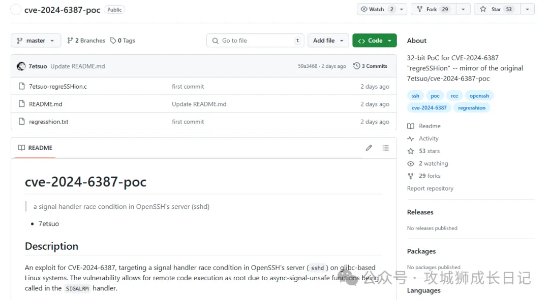The width and height of the screenshot is (549, 300).
Task: Click the Update README.md message in README.md row
Action: [x=199, y=104]
